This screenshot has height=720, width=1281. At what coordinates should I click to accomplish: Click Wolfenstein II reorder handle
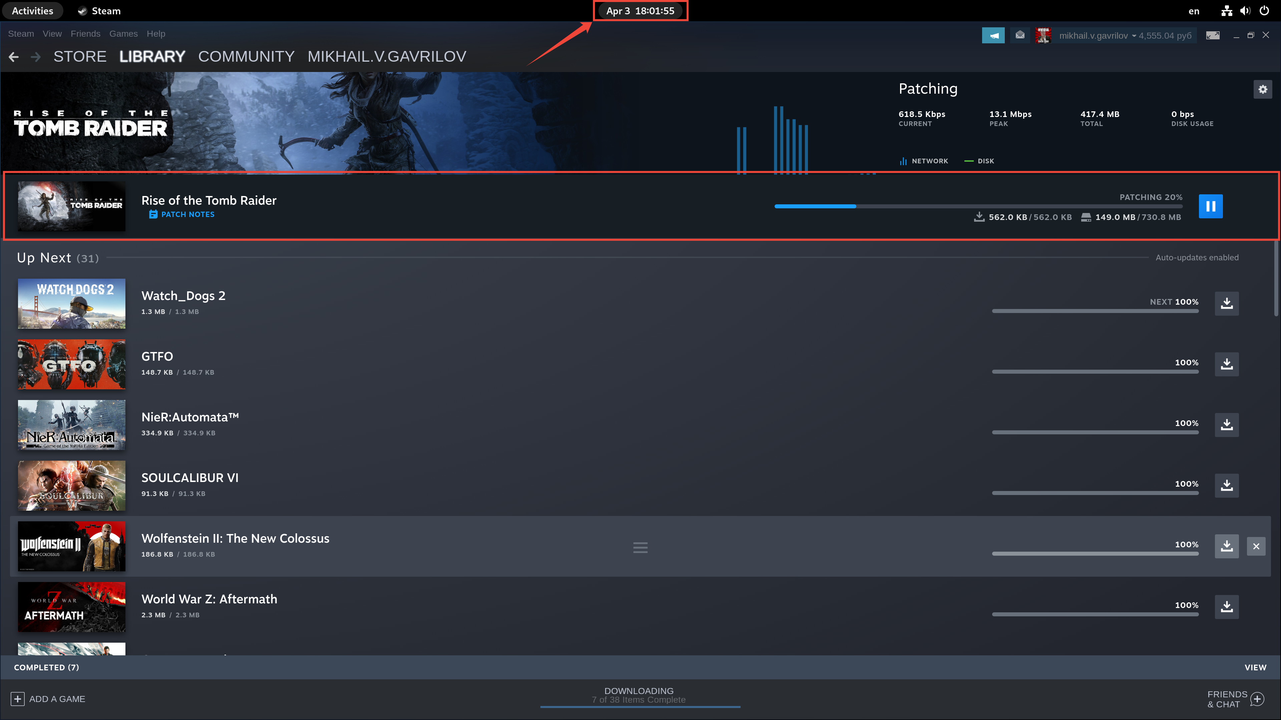click(640, 547)
